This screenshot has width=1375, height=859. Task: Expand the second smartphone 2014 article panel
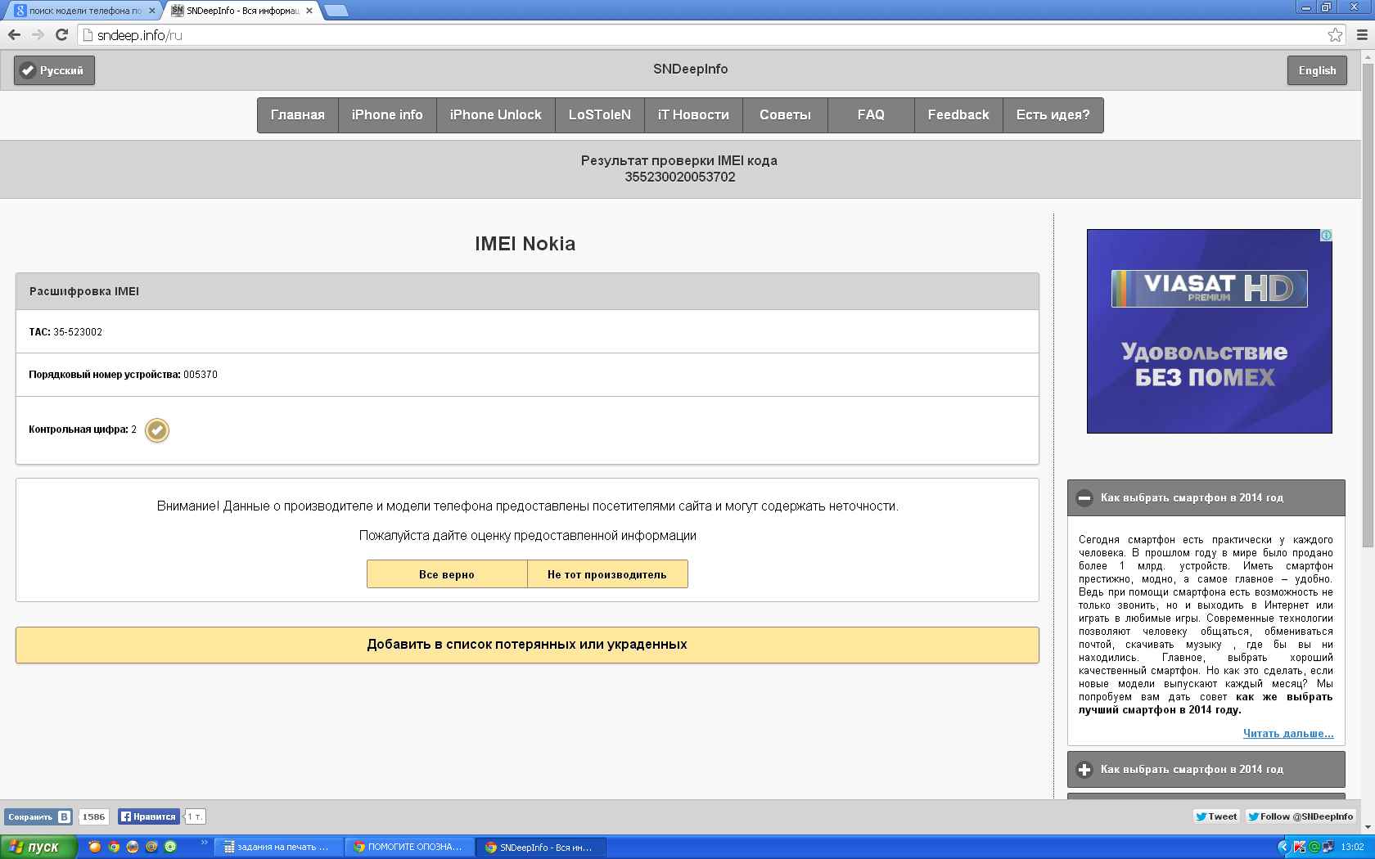[x=1206, y=769]
